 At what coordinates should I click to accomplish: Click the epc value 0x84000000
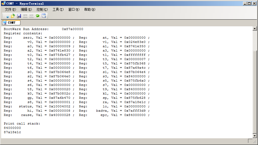pyautogui.click(x=135, y=115)
